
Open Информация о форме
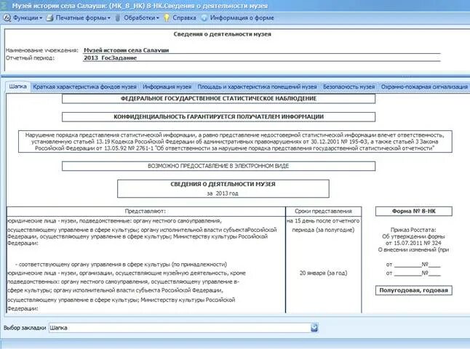coord(237,18)
